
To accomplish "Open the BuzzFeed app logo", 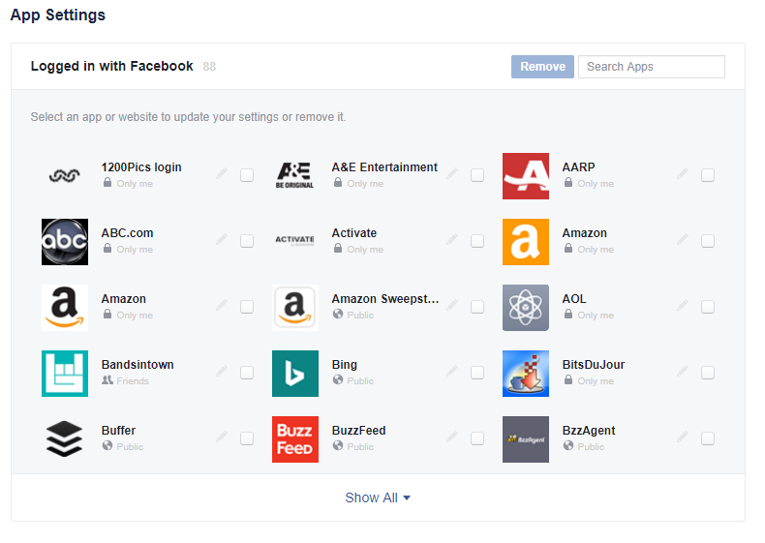I will click(295, 438).
